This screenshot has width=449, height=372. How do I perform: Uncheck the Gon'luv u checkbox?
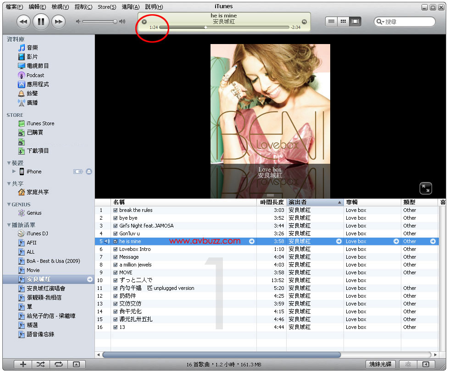(x=116, y=233)
